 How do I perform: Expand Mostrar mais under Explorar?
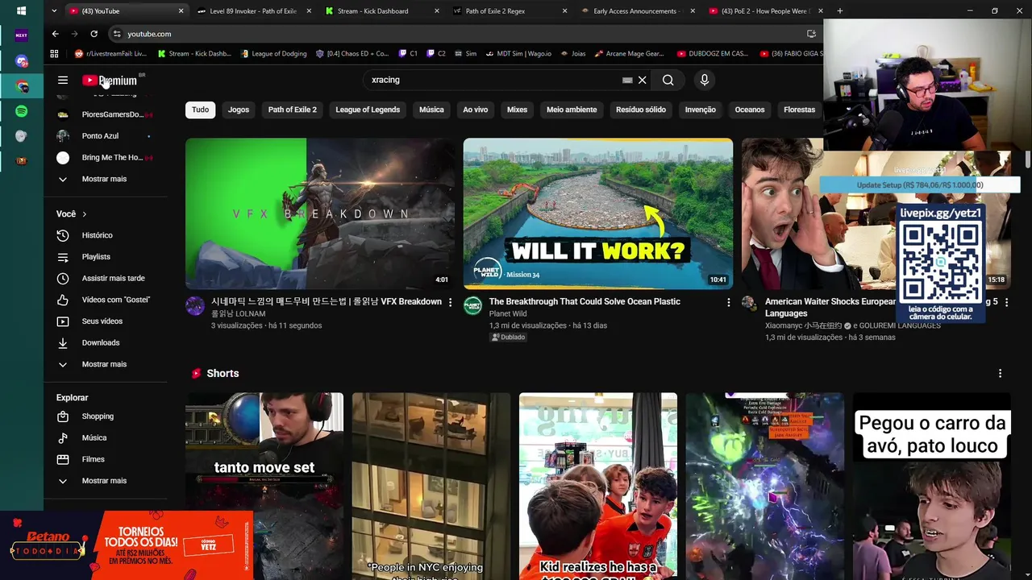tap(103, 481)
